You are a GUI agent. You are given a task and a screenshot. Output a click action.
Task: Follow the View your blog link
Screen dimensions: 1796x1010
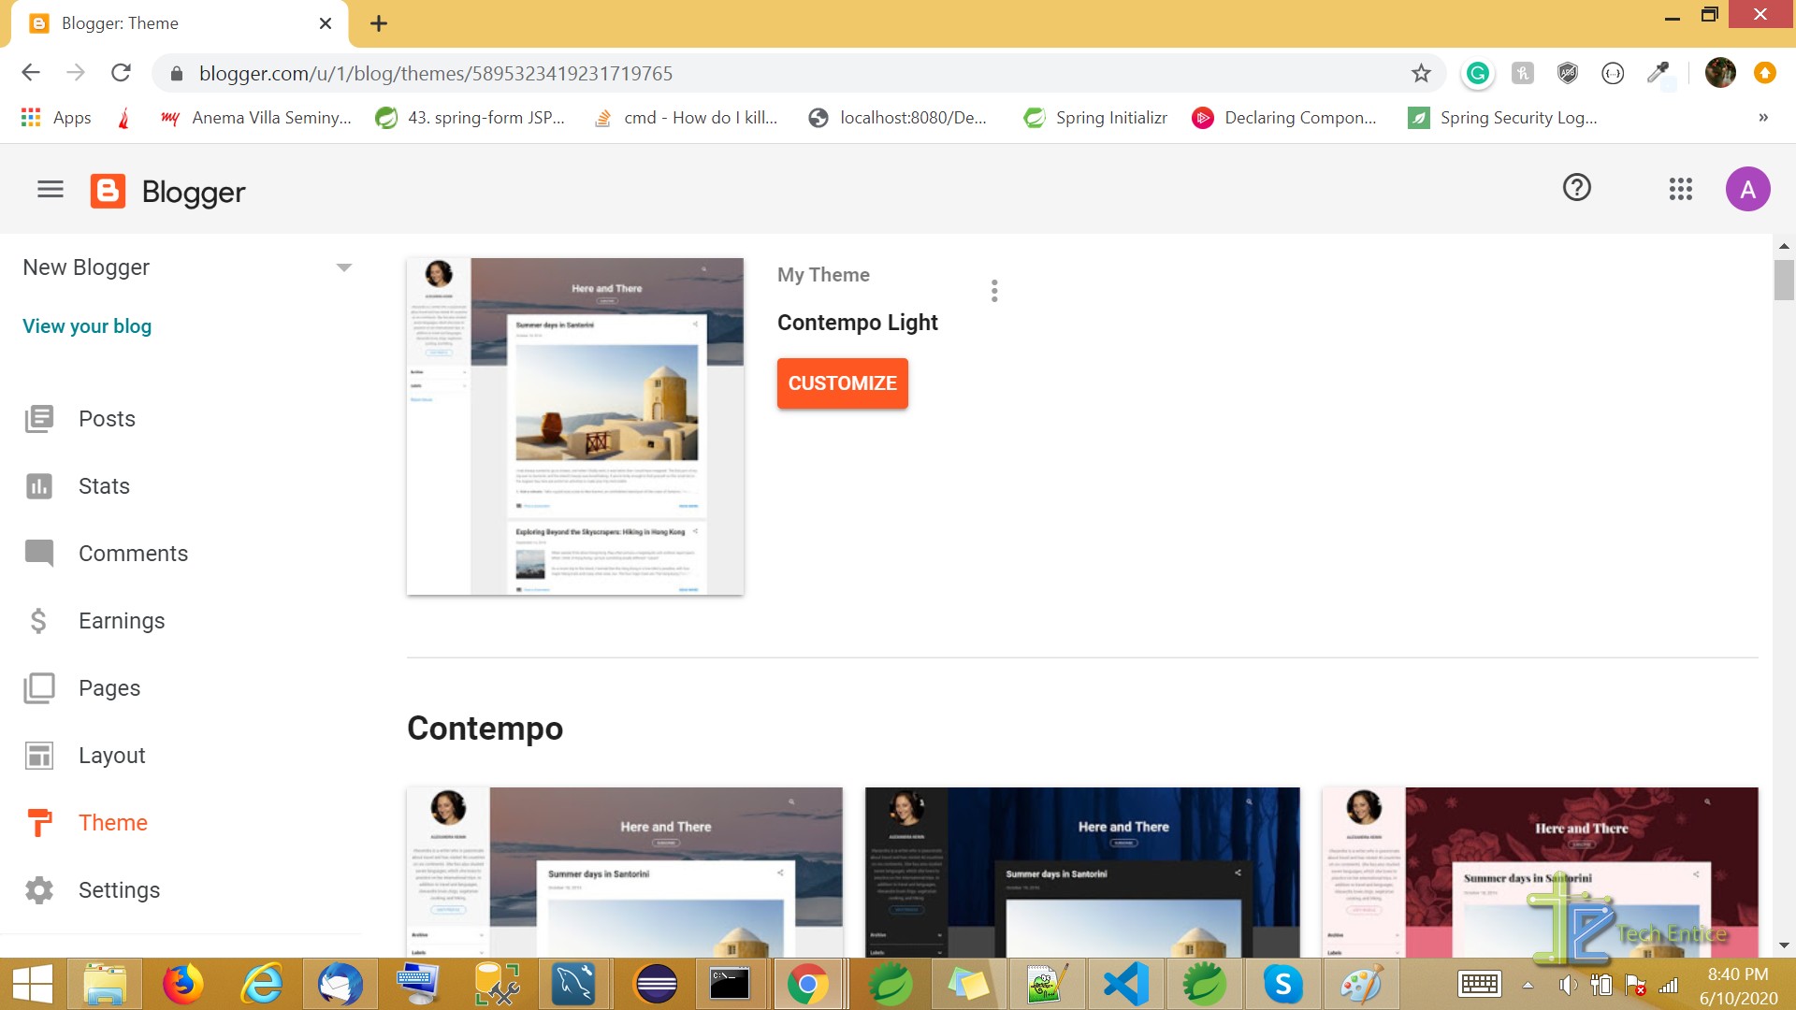[87, 326]
